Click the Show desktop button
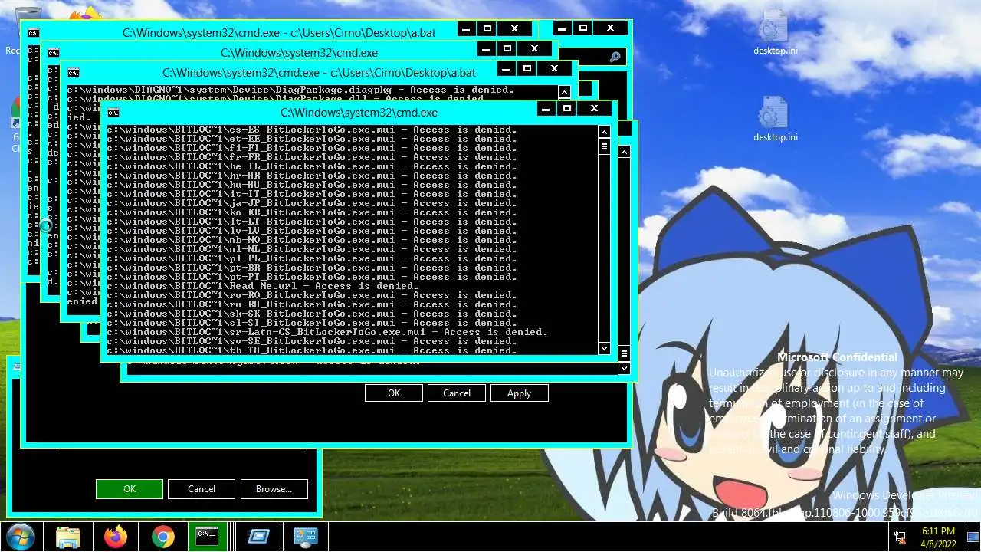This screenshot has height=552, width=981. pyautogui.click(x=975, y=537)
